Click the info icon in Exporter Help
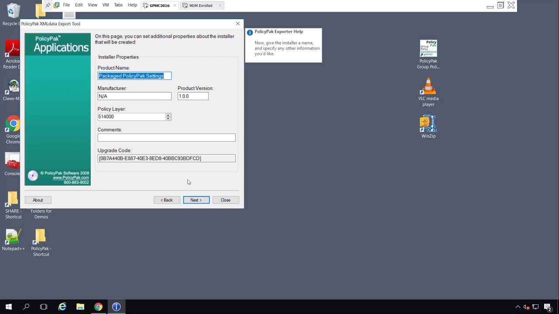Image resolution: width=559 pixels, height=314 pixels. pyautogui.click(x=250, y=32)
